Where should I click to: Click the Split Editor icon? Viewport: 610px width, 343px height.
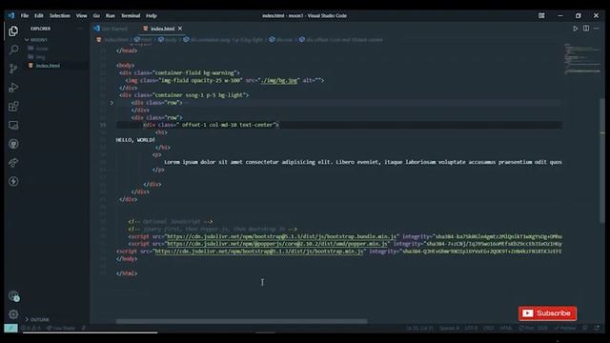point(586,29)
